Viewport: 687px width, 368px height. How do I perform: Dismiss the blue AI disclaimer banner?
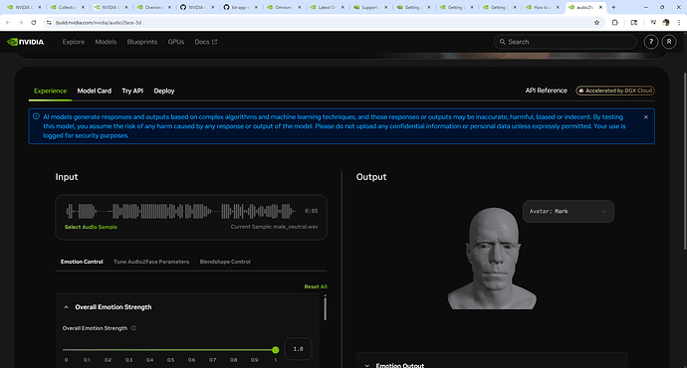coord(646,117)
